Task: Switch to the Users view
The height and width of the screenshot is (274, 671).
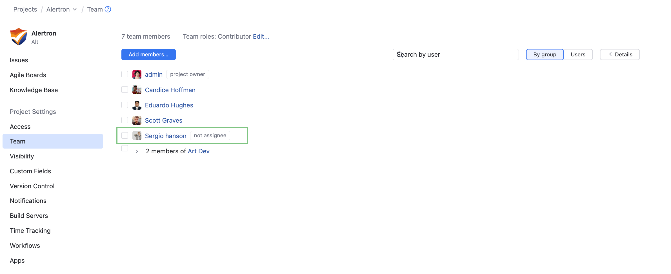Action: point(578,54)
